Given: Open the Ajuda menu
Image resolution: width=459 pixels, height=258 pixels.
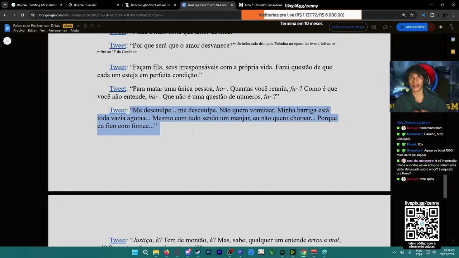Looking at the screenshot, I should pyautogui.click(x=74, y=30).
